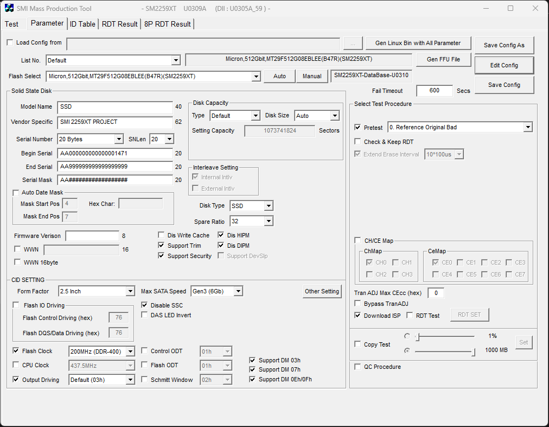Enable the Load Config from checkbox
The height and width of the screenshot is (427, 549).
click(x=10, y=43)
